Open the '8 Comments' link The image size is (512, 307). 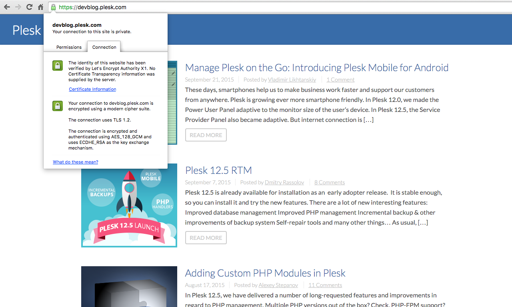(330, 182)
